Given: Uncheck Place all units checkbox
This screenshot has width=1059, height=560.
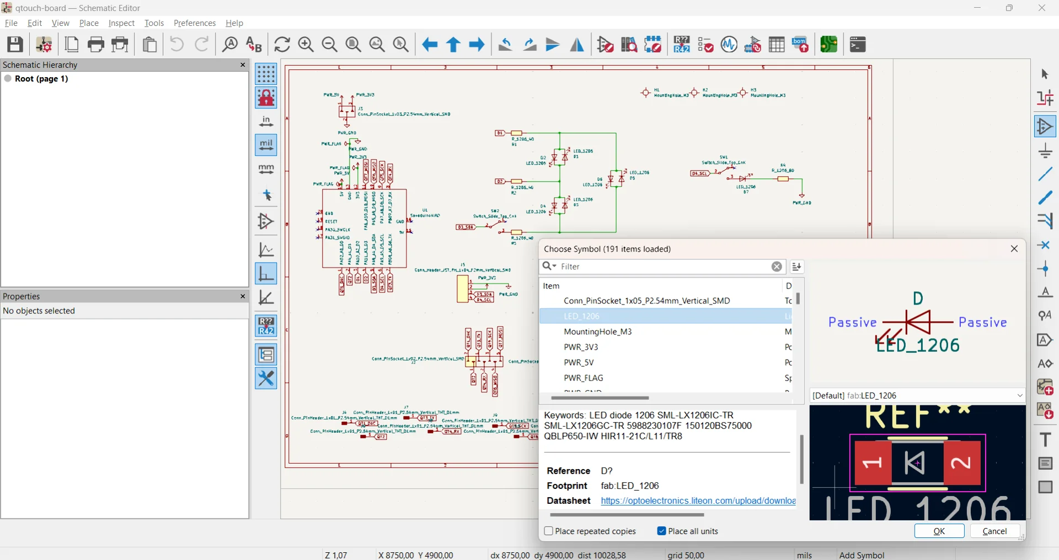Looking at the screenshot, I should coord(662,531).
